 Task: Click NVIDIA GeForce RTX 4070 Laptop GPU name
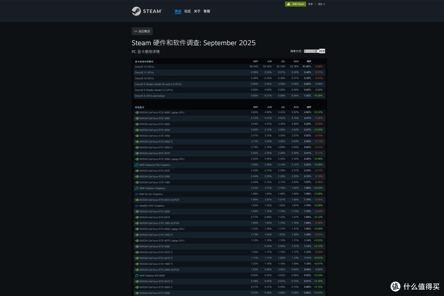(x=162, y=240)
